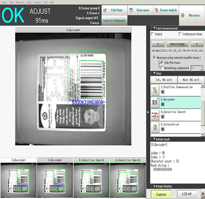Enable the Monitoring Judgement checkbox
Image resolution: width=205 pixels, height=199 pixels.
click(x=162, y=68)
